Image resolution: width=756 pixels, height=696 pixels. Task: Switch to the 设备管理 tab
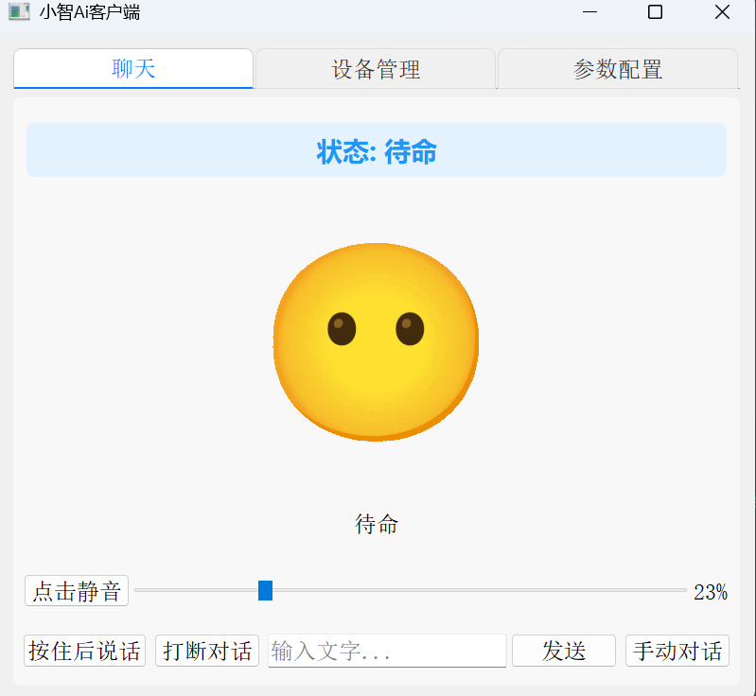click(x=376, y=69)
